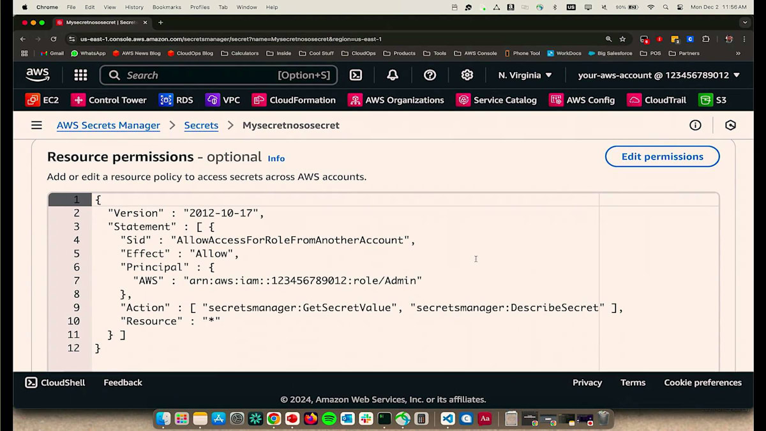Image resolution: width=766 pixels, height=431 pixels.
Task: Click in the AWS Search field
Action: click(x=219, y=75)
